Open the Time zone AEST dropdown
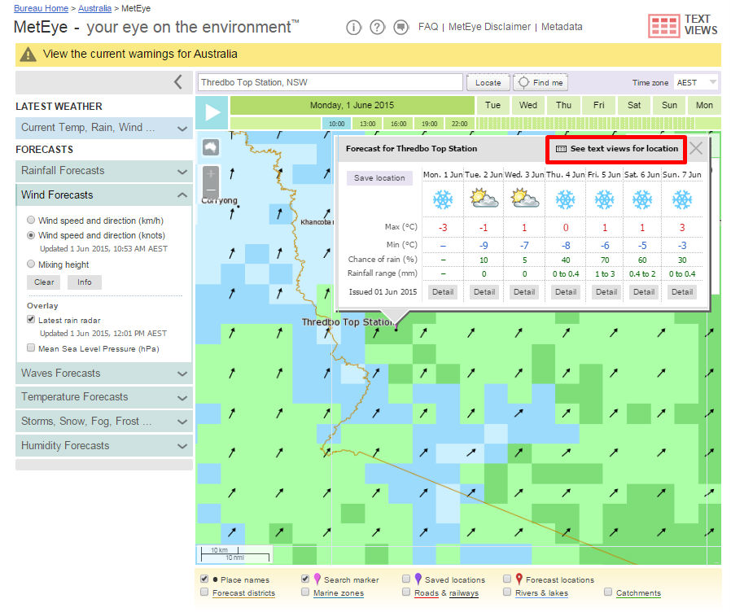Viewport: 731px width, 612px height. [x=696, y=82]
